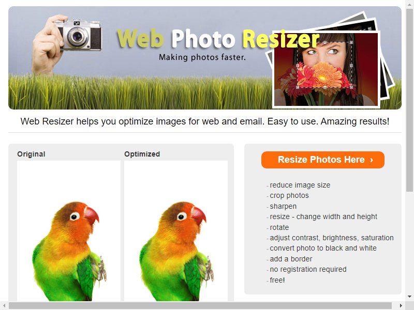414x310 pixels.
Task: Click the horizontal scrollbar thumb
Action: point(200,305)
